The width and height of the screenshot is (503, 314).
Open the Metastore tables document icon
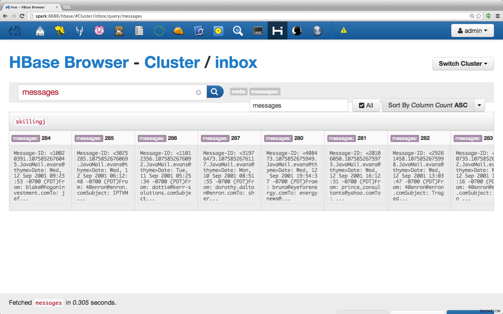tap(139, 31)
